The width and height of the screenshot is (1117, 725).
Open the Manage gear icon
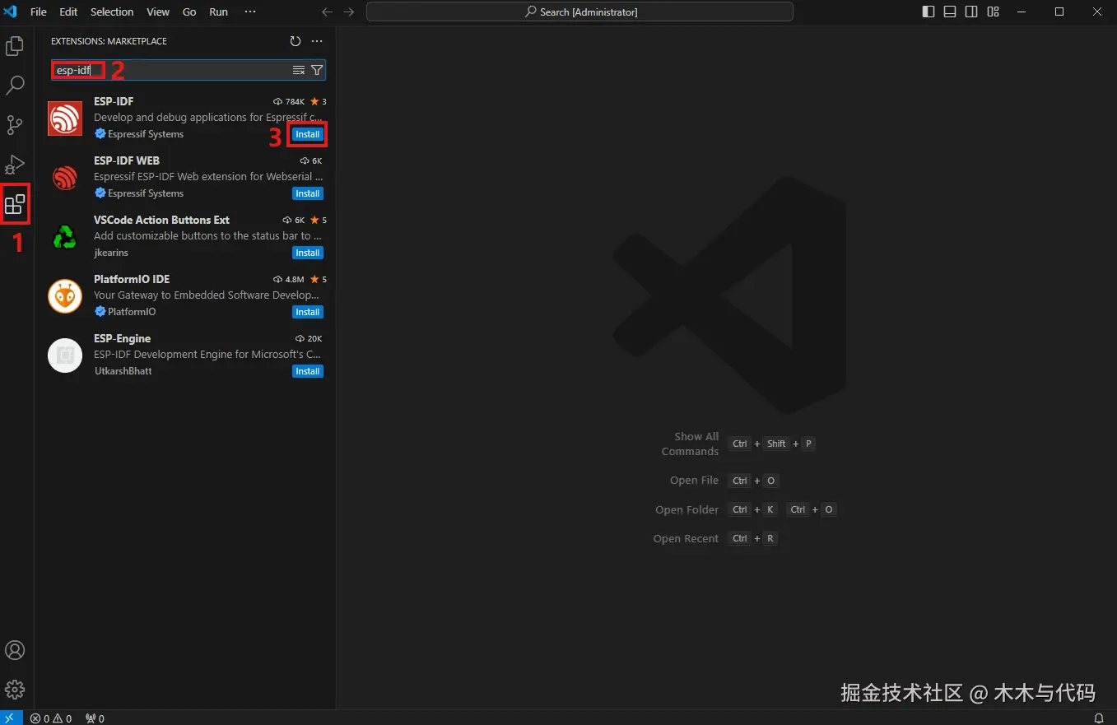(15, 690)
